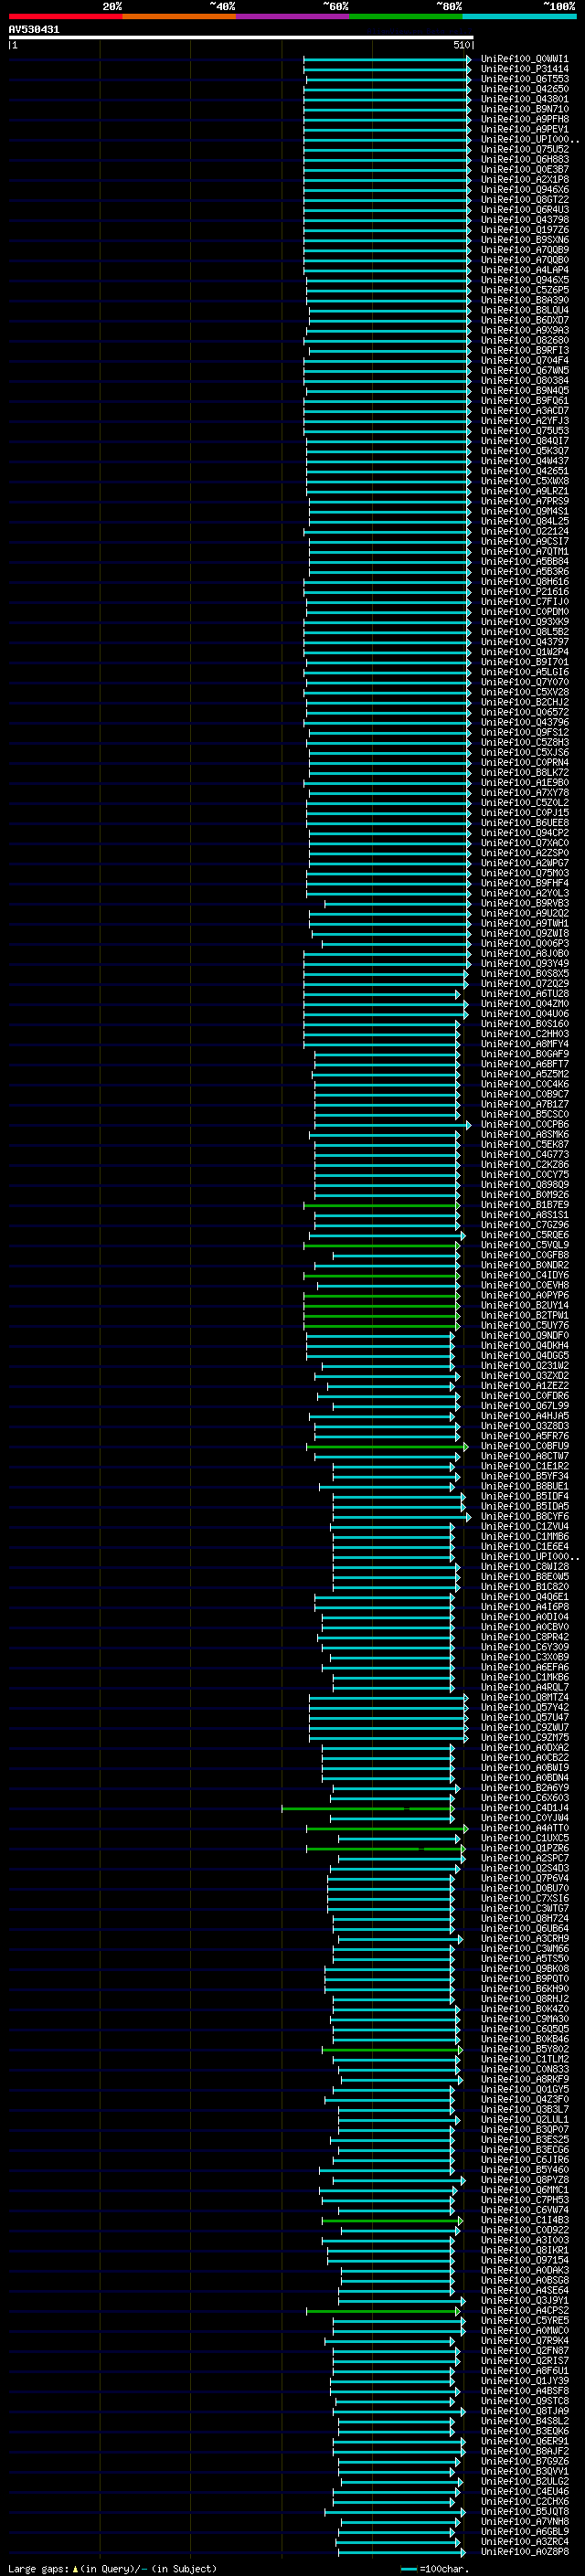Select hit label UniRef100_Q6R4U3
This screenshot has height=2576, width=585.
[525, 210]
